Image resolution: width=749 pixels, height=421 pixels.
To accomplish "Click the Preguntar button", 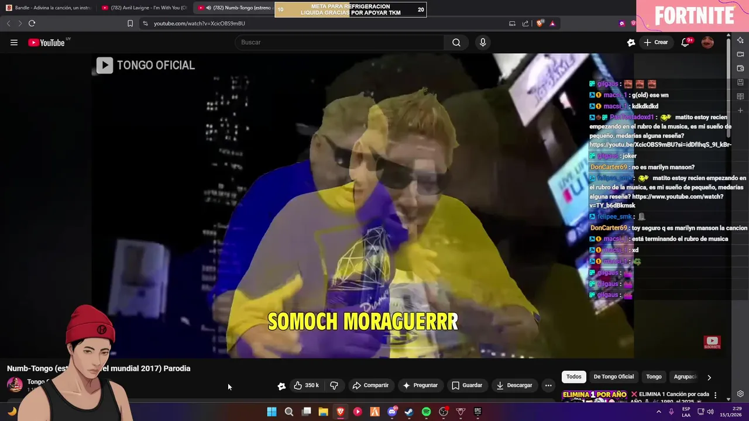I will (420, 385).
